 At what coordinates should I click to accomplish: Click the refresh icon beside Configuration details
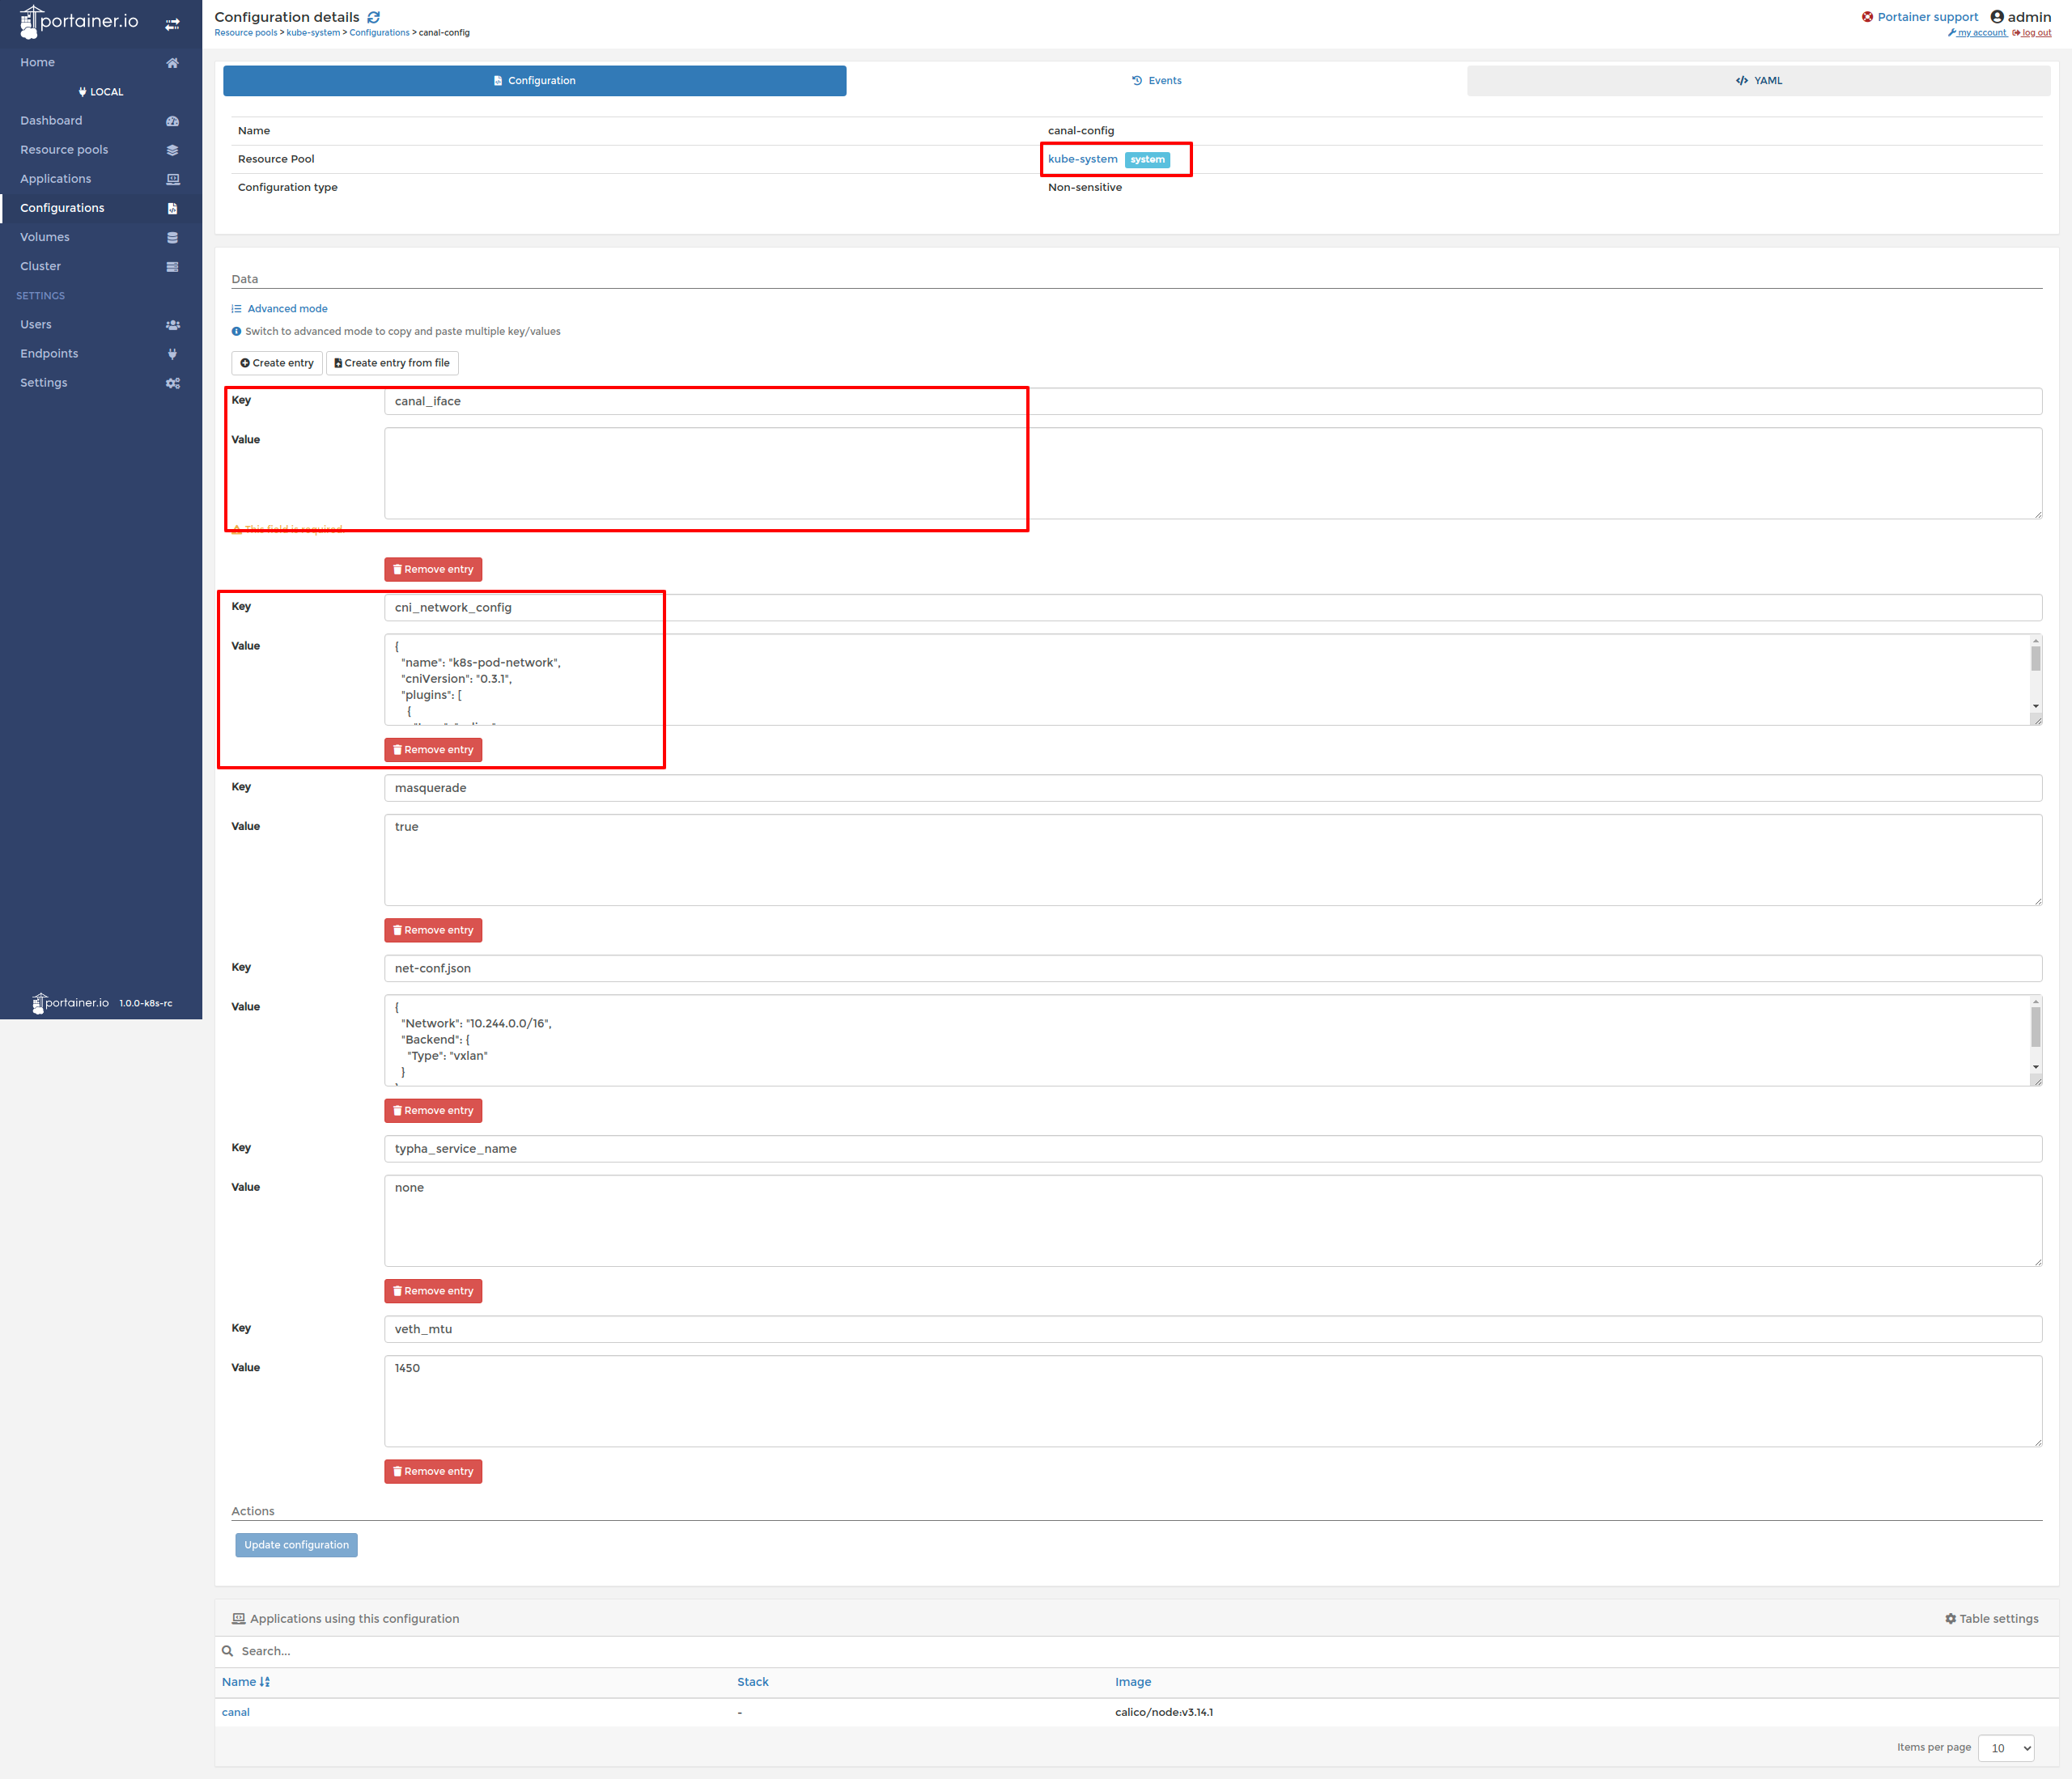[373, 17]
